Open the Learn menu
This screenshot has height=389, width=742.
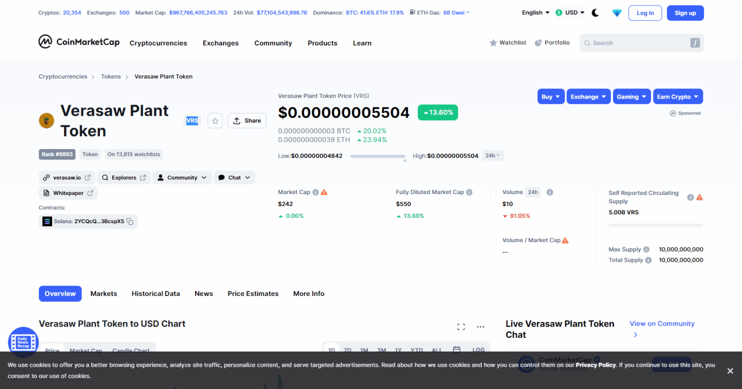coord(362,43)
